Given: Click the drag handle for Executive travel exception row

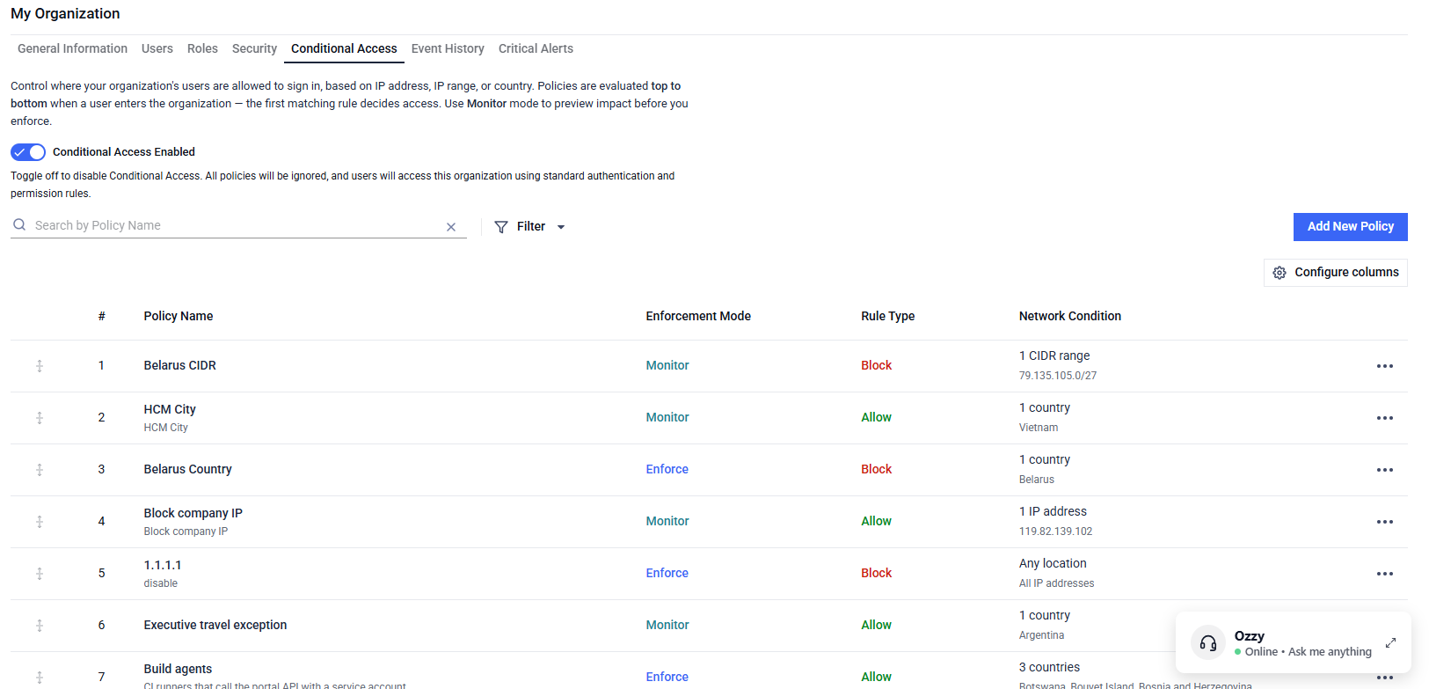Looking at the screenshot, I should [40, 626].
